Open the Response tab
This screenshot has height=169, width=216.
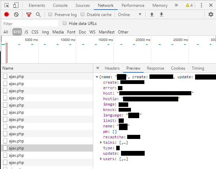coord(155,68)
